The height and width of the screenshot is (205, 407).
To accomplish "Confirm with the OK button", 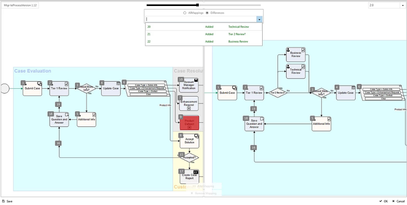I will coord(383,202).
